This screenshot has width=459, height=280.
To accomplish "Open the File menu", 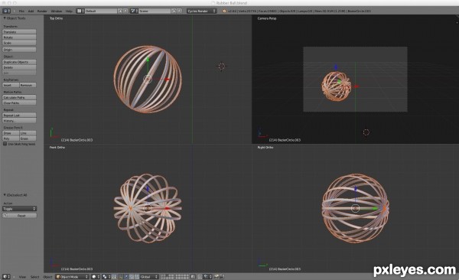I will 21,11.
